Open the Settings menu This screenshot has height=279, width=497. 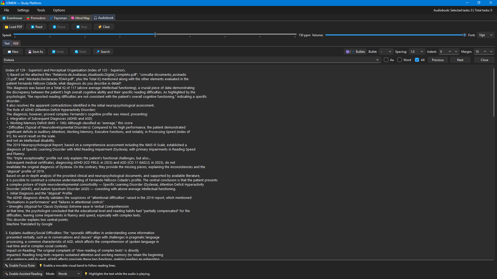[23, 10]
